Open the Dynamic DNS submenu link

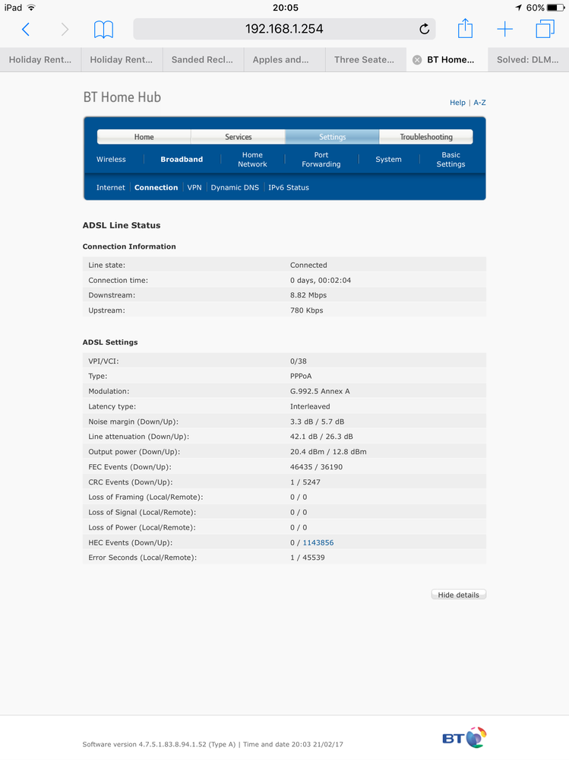(x=235, y=188)
